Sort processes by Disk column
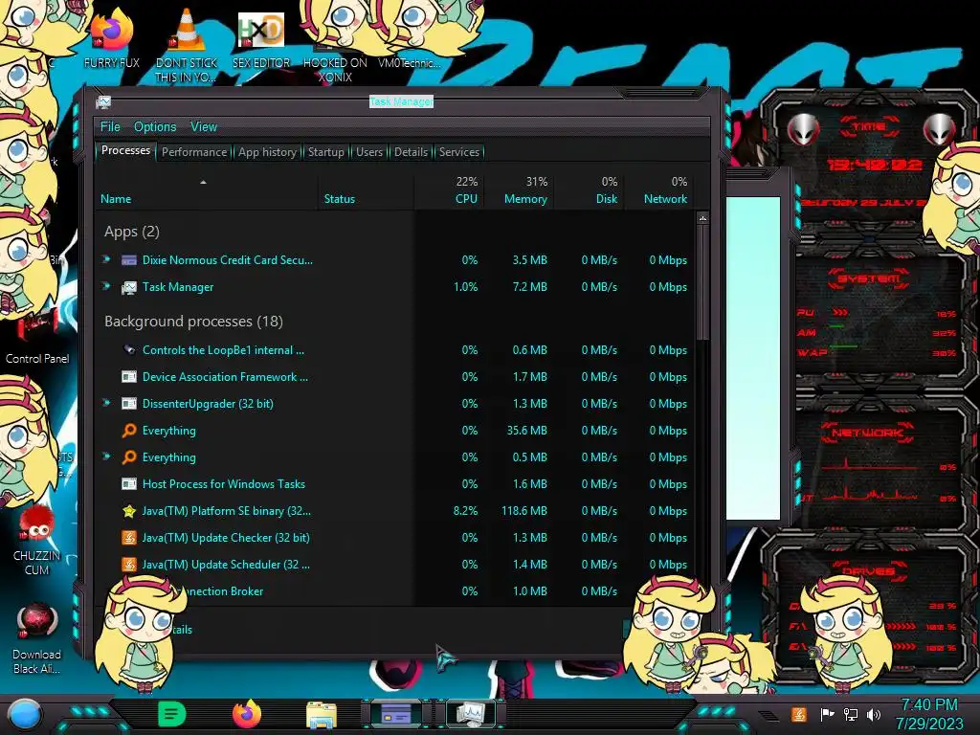The image size is (980, 735). click(589, 191)
